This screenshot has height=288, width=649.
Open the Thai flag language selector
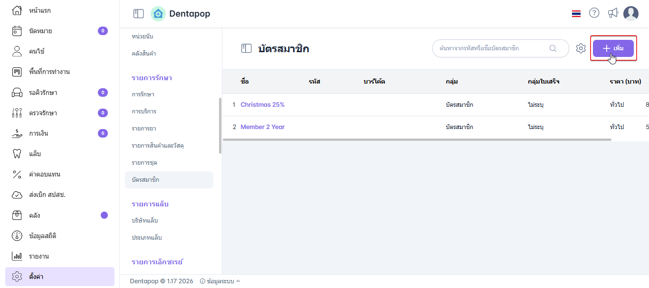[x=576, y=14]
